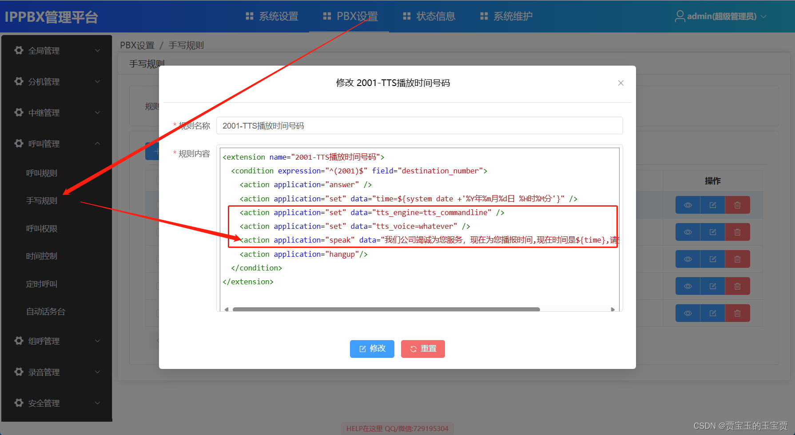Click the admin user avatar icon
Viewport: 795px width, 435px height.
680,16
